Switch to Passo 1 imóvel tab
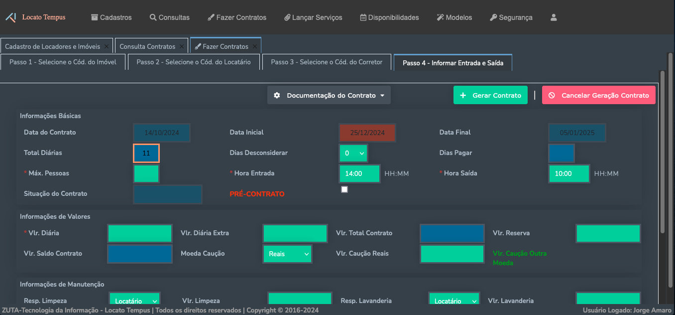The image size is (675, 315). pos(63,62)
